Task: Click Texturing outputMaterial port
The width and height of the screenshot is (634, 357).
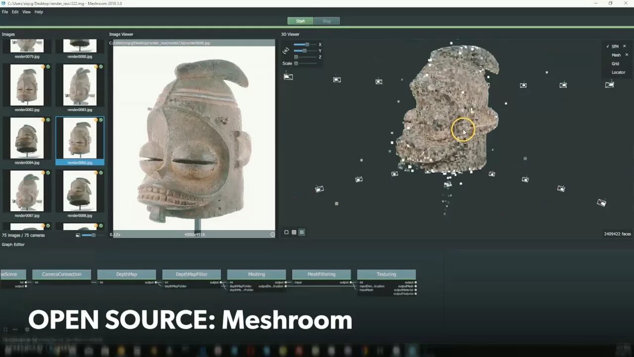Action: pos(416,290)
